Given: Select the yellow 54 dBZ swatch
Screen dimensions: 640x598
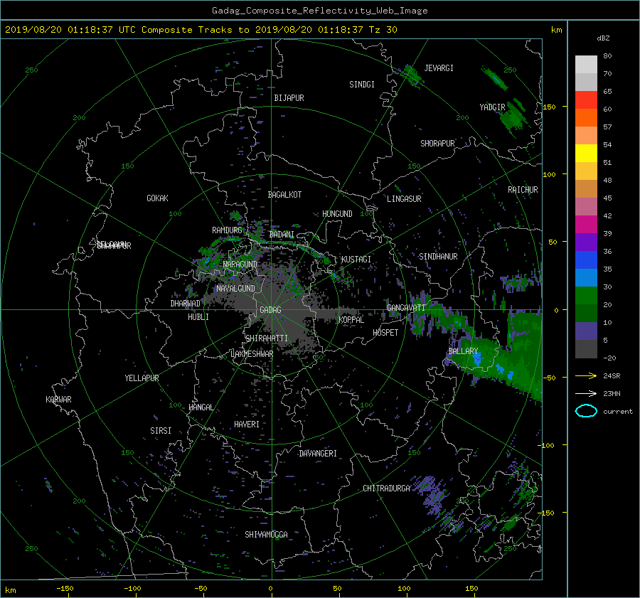Looking at the screenshot, I should pos(586,153).
